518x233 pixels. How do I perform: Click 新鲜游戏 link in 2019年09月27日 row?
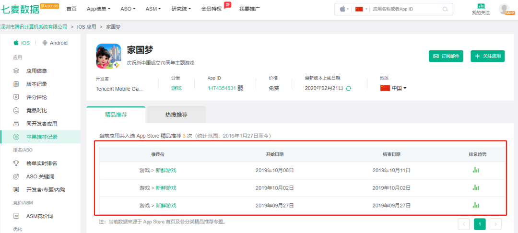coord(166,205)
